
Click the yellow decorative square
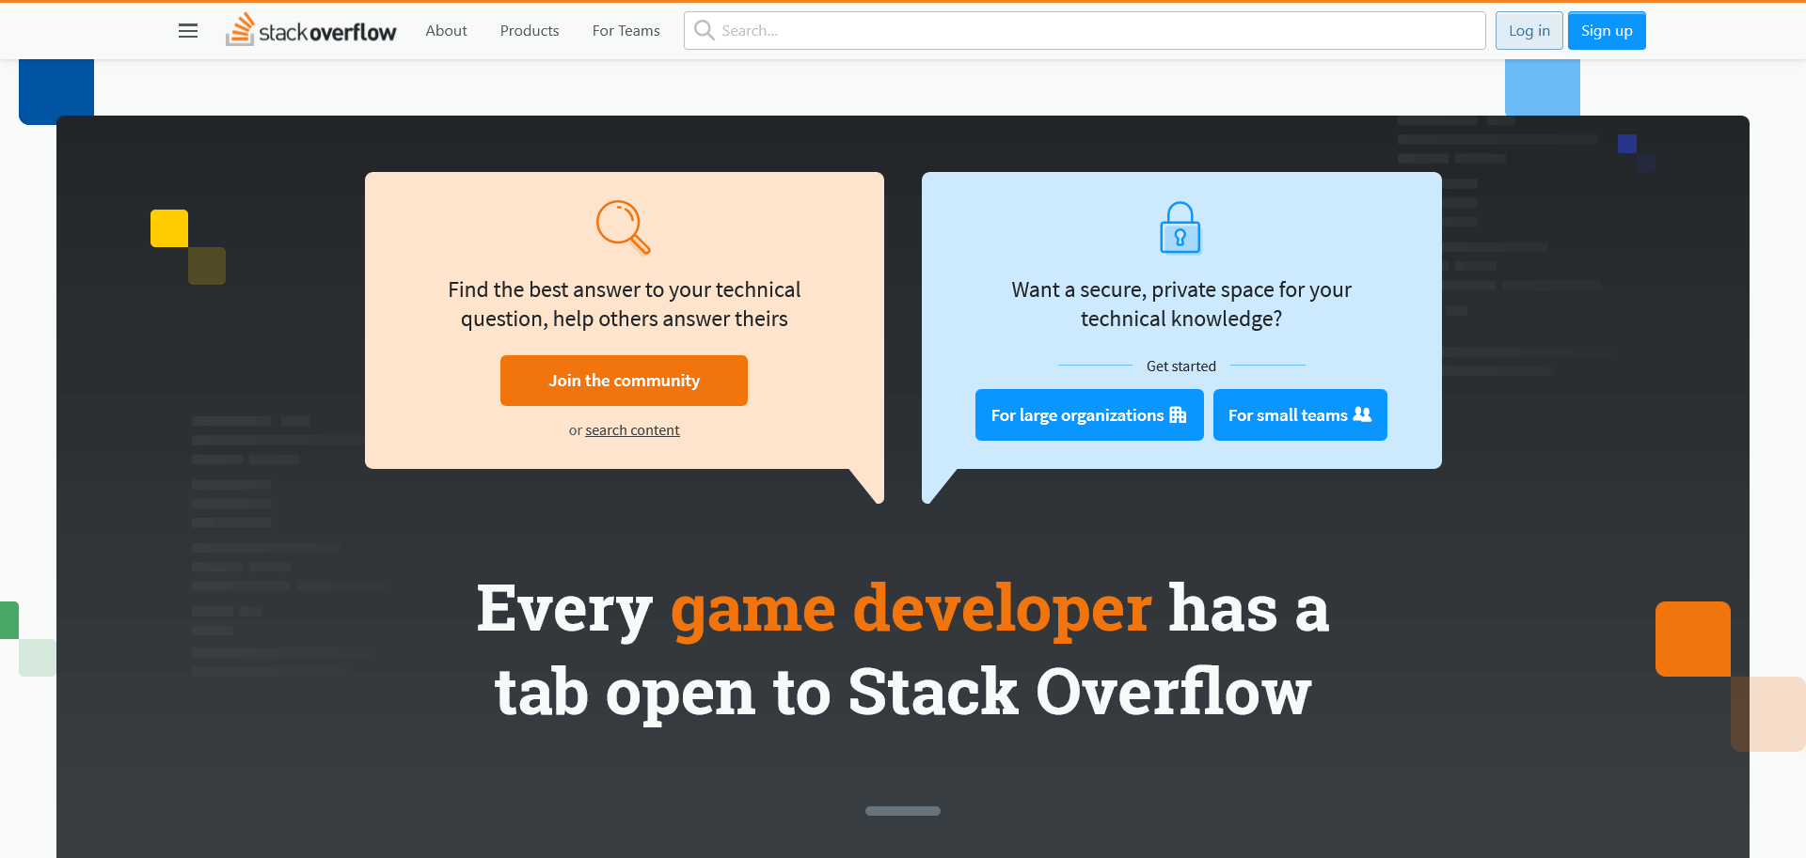coord(169,228)
